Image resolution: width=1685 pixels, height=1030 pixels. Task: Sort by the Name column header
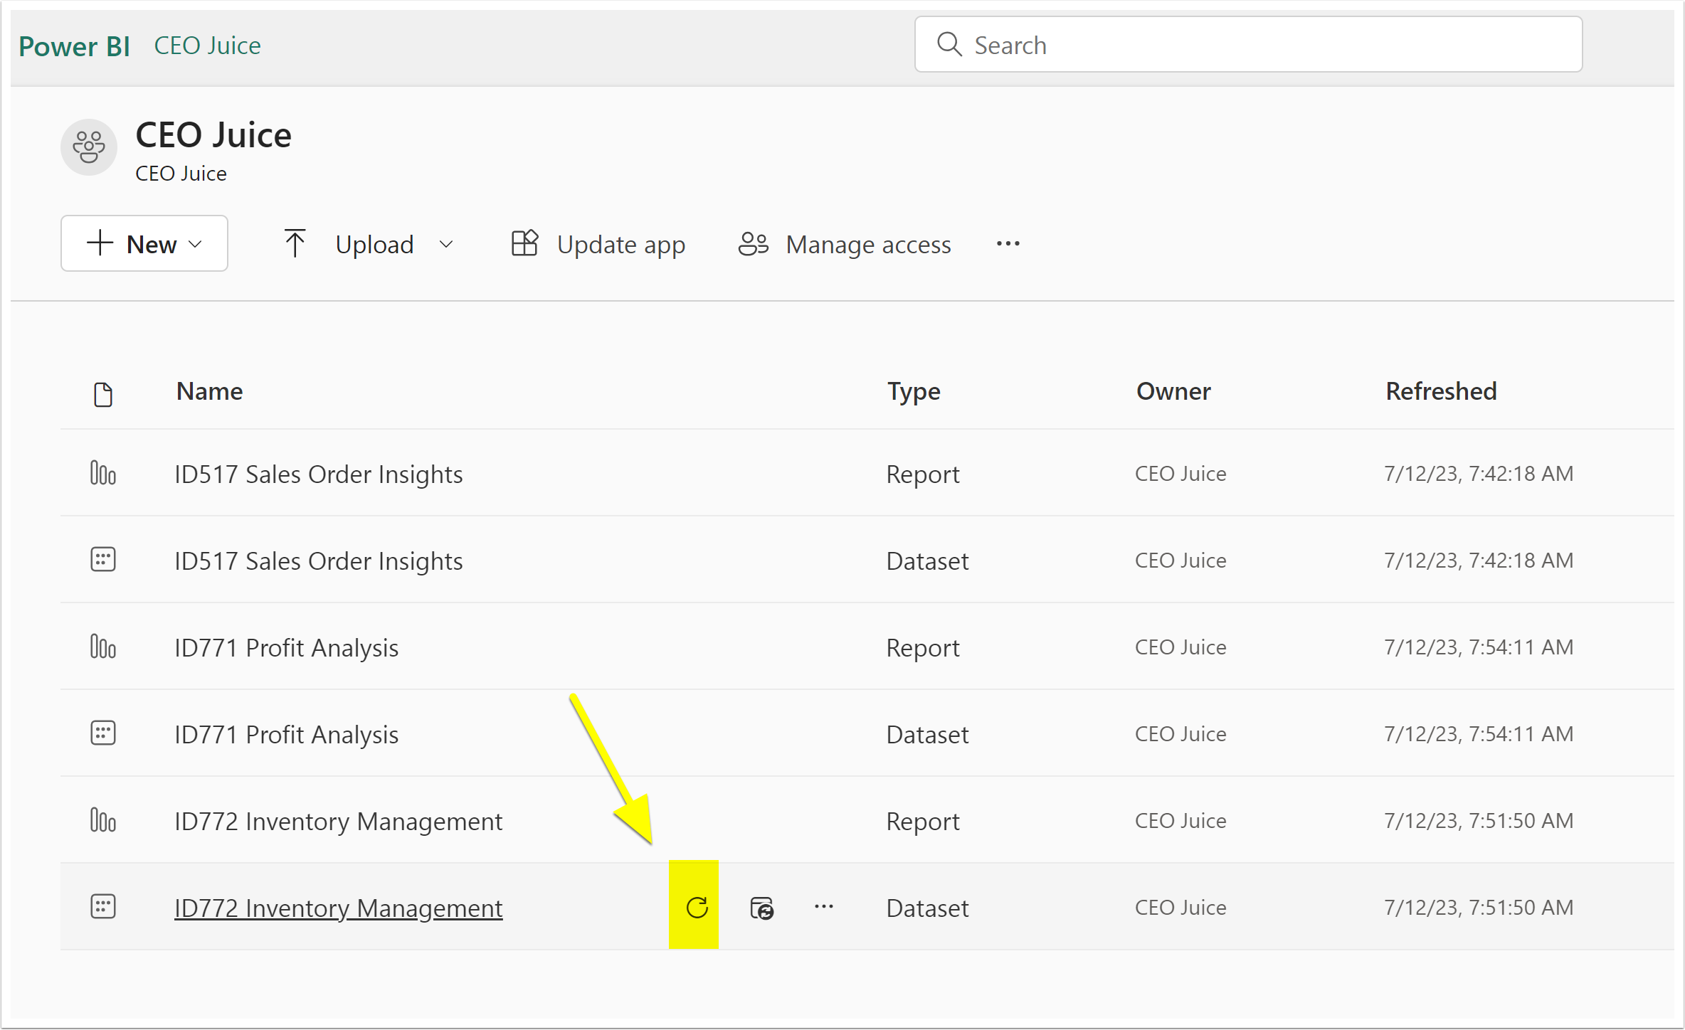tap(209, 391)
